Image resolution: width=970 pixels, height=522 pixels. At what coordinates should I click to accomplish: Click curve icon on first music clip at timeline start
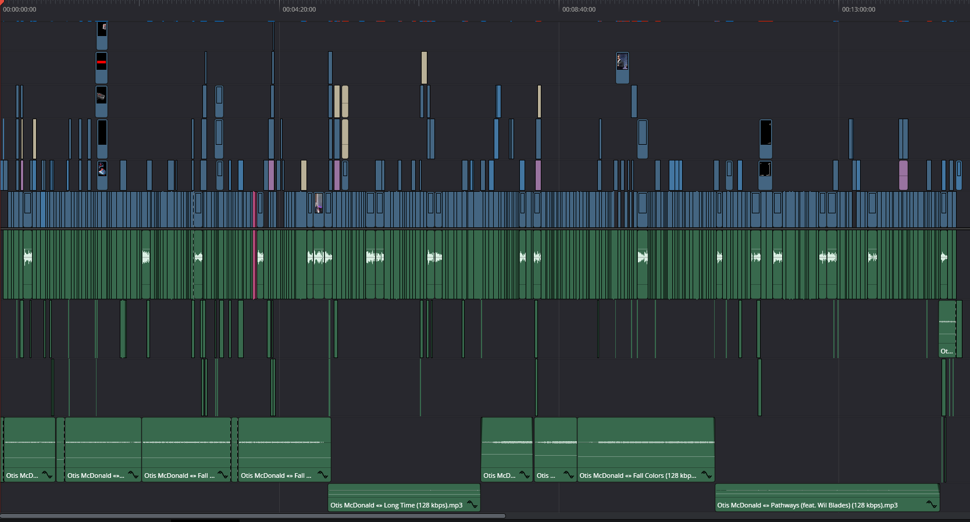47,475
